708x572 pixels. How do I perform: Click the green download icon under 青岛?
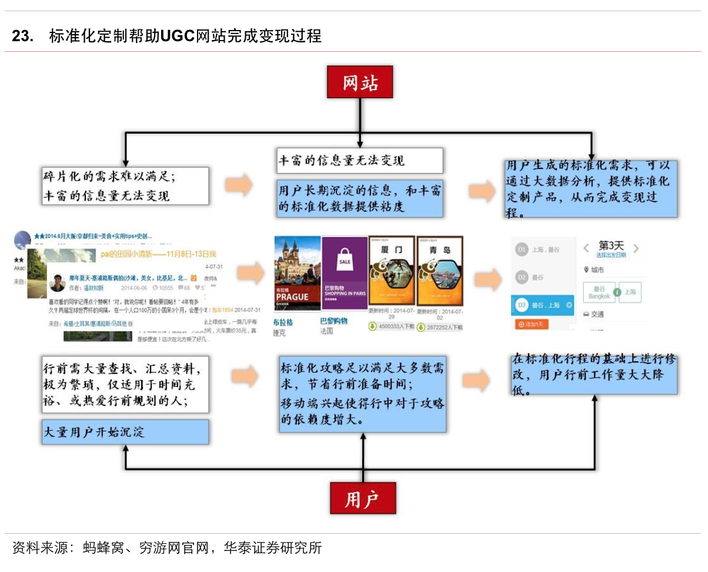pos(421,326)
